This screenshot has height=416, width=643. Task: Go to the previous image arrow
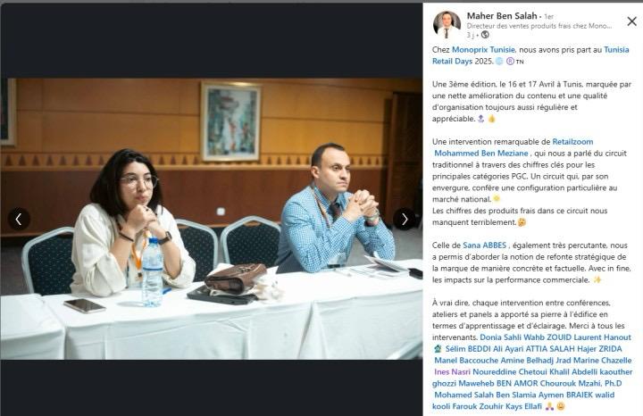[19, 220]
